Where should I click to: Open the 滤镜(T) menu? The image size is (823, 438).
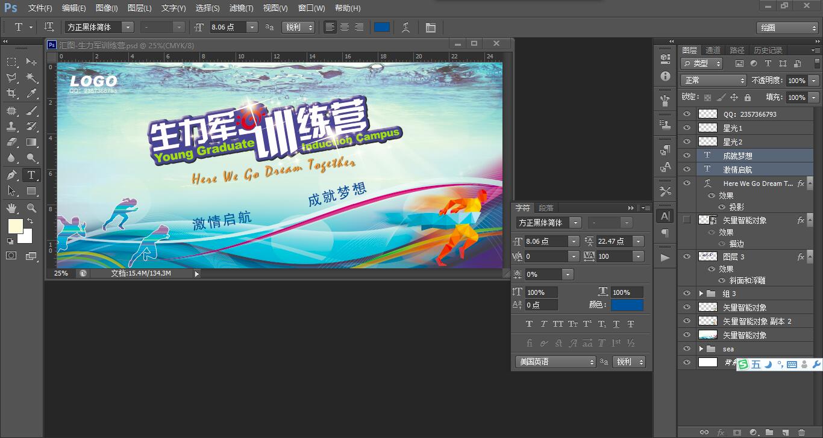pos(242,8)
